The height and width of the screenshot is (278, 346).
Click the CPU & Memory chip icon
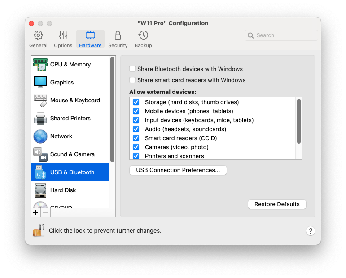click(40, 65)
